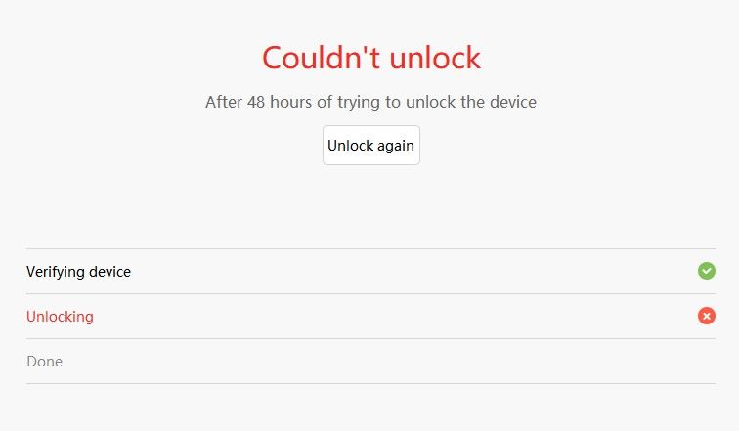Click the Couldn't unlock error heading
This screenshot has height=431, width=739.
[x=371, y=58]
